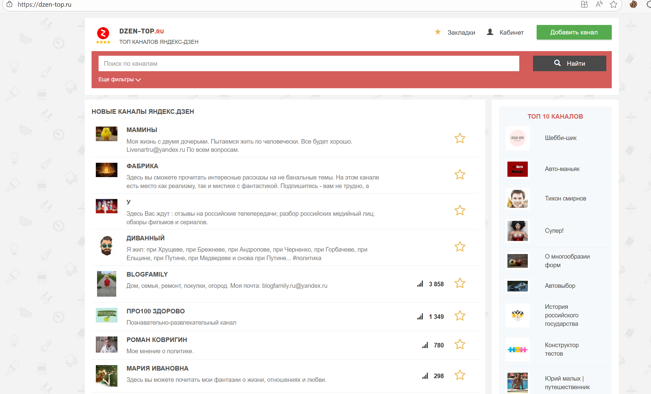Open the channel titled У
Image resolution: width=651 pixels, height=394 pixels.
click(129, 202)
